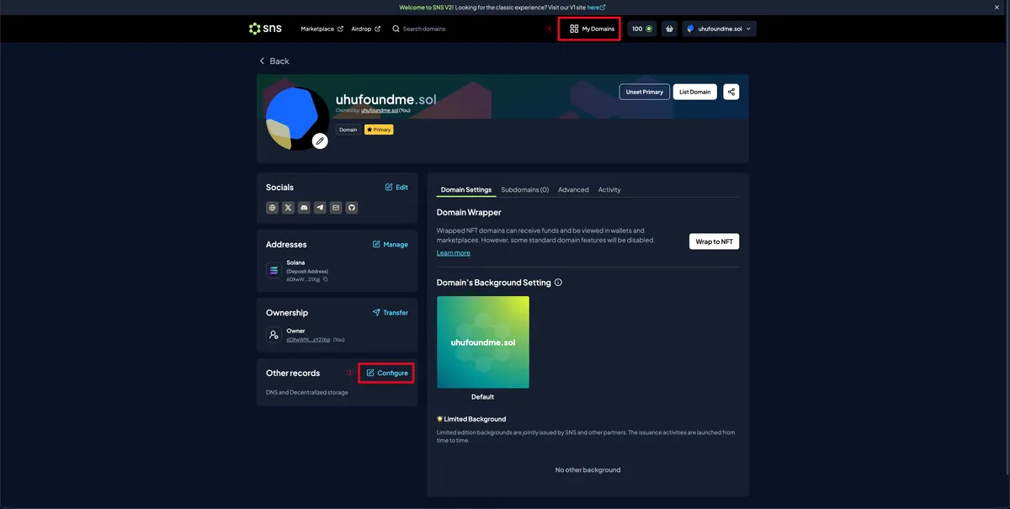Select the Default background thumbnail
The image size is (1010, 509).
(x=483, y=342)
